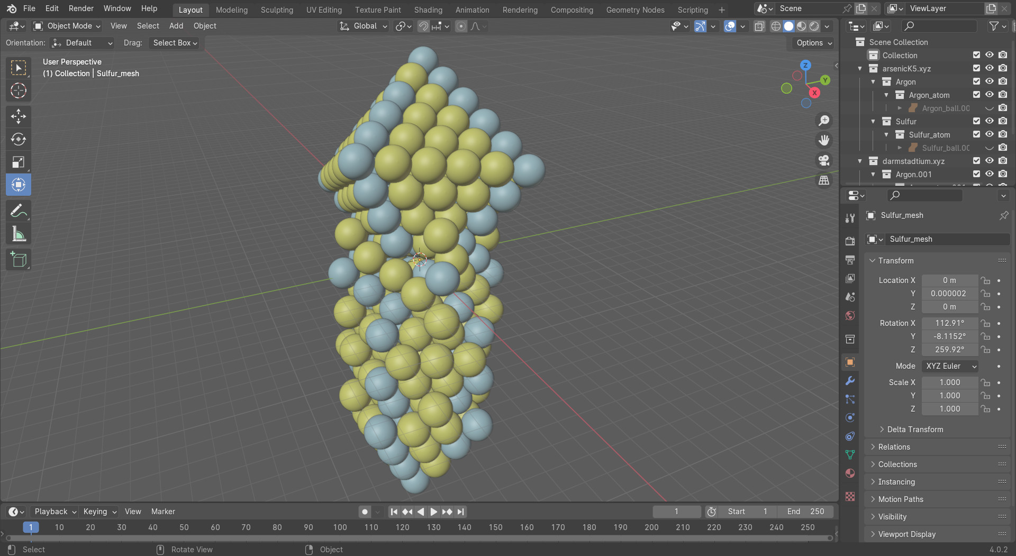Toggle Location X animate lock icon

985,280
